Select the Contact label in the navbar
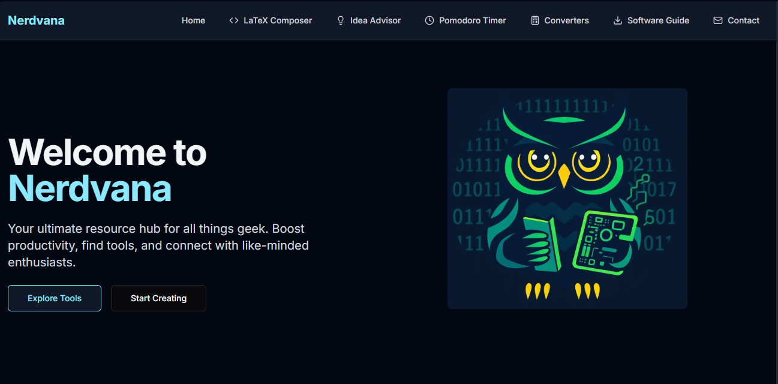778x384 pixels. [743, 20]
